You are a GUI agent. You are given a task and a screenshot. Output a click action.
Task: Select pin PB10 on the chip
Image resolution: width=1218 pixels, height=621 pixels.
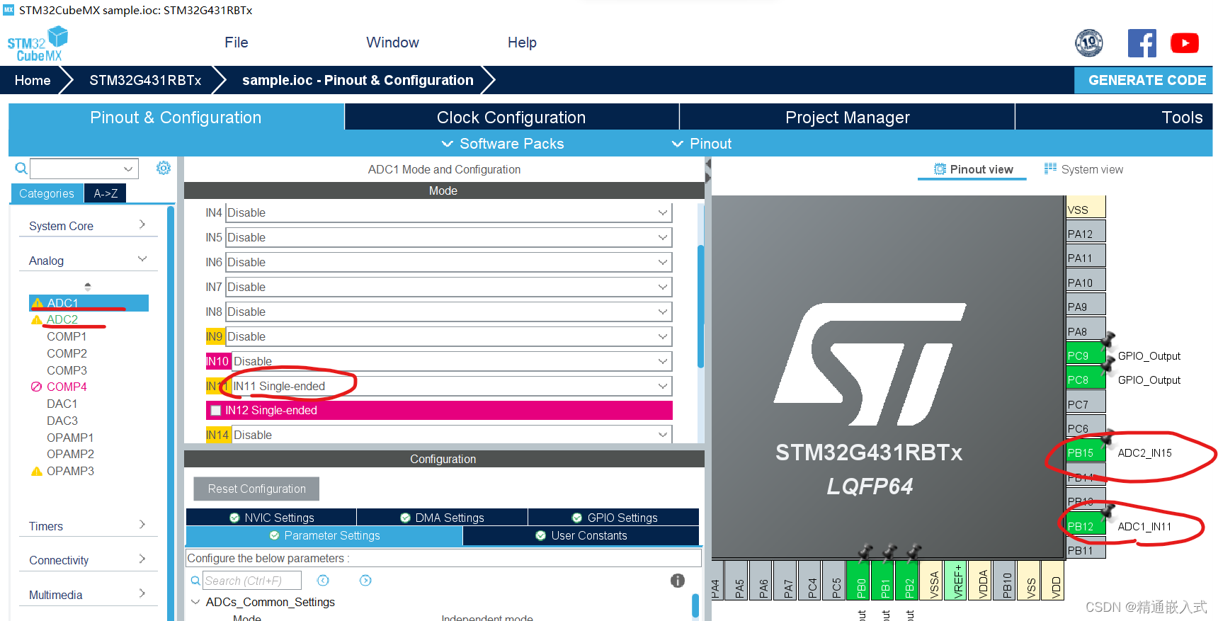[x=1006, y=580]
